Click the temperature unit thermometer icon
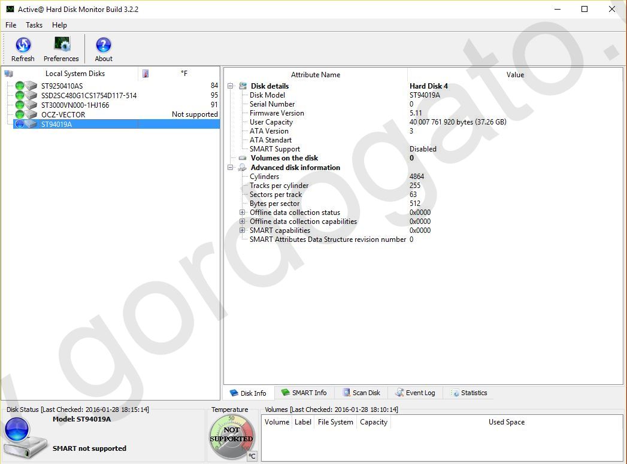The height and width of the screenshot is (464, 627). tap(146, 74)
